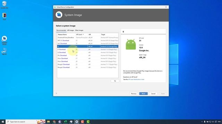The width and height of the screenshot is (222, 124).
Task: Open the volume tray icon
Action: click(x=213, y=122)
